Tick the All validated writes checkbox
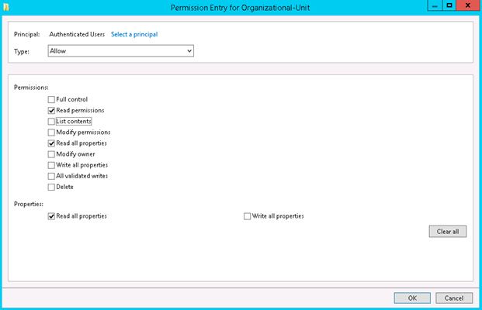 coord(51,176)
